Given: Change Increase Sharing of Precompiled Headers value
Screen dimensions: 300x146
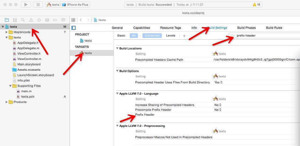Looking at the screenshot, I should pyautogui.click(x=218, y=105).
